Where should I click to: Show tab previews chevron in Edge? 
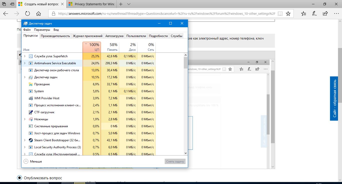pos(129,4)
